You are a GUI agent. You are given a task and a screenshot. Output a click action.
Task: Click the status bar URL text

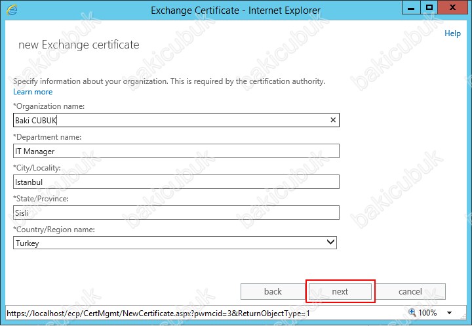[x=158, y=314]
